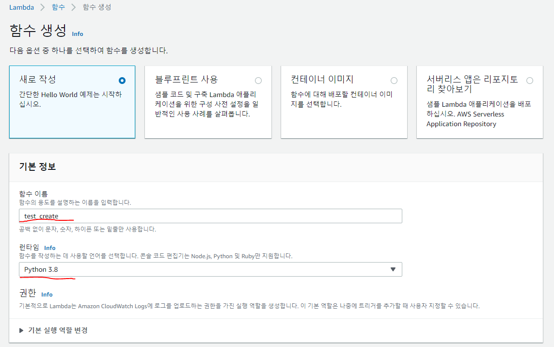Click the description of the 블루프린트 사용 card

click(x=206, y=104)
